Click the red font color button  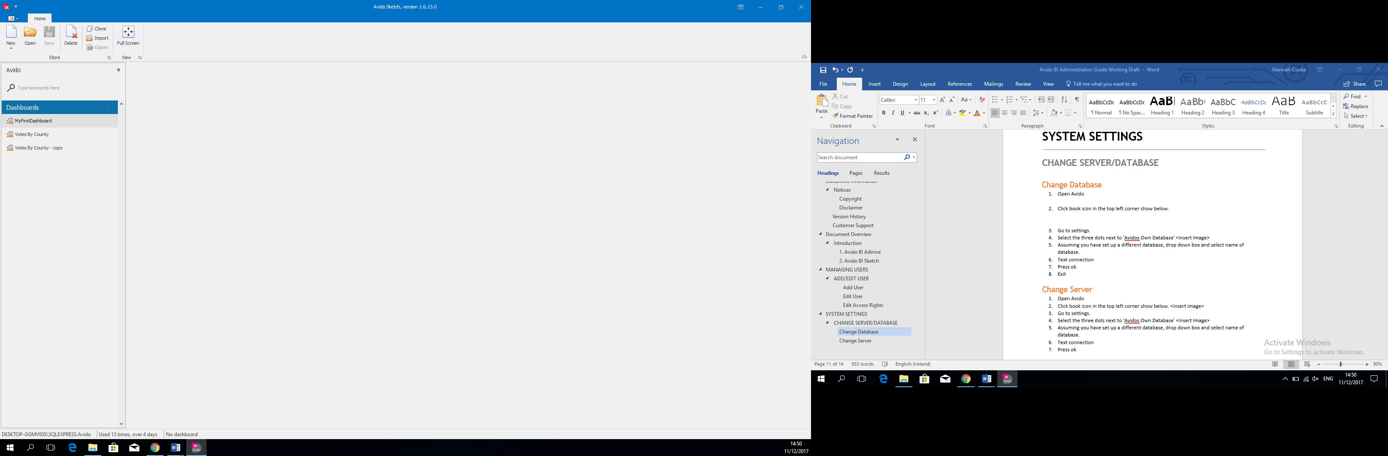coord(977,113)
